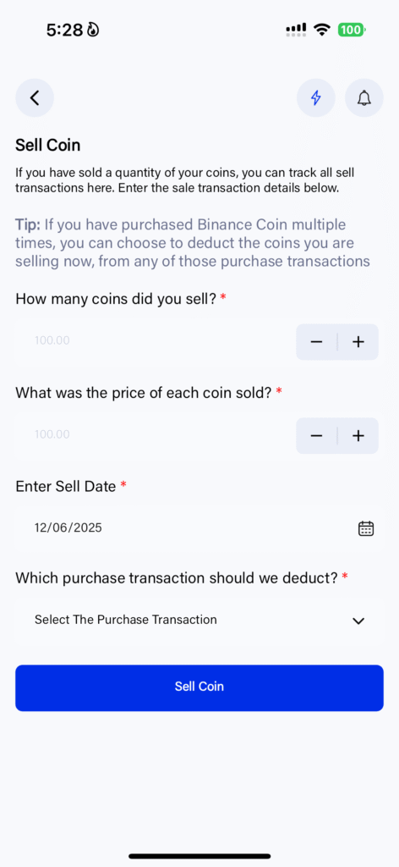The height and width of the screenshot is (867, 399).
Task: Select the sell date field 12/06/2025
Action: point(199,528)
